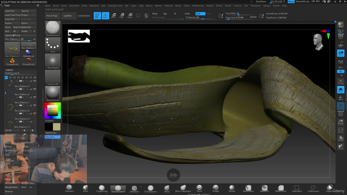The height and width of the screenshot is (195, 347).
Task: Click inside the color picker square
Action: tap(53, 110)
